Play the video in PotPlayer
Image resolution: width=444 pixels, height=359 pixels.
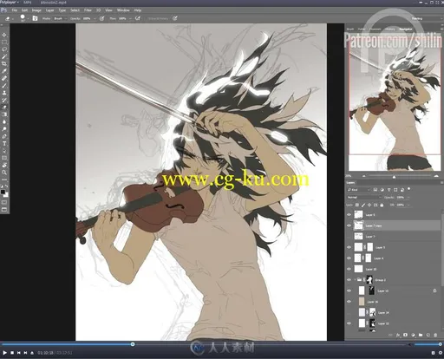coord(4,353)
